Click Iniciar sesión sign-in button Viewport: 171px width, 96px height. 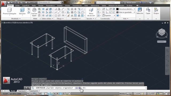tap(130, 2)
